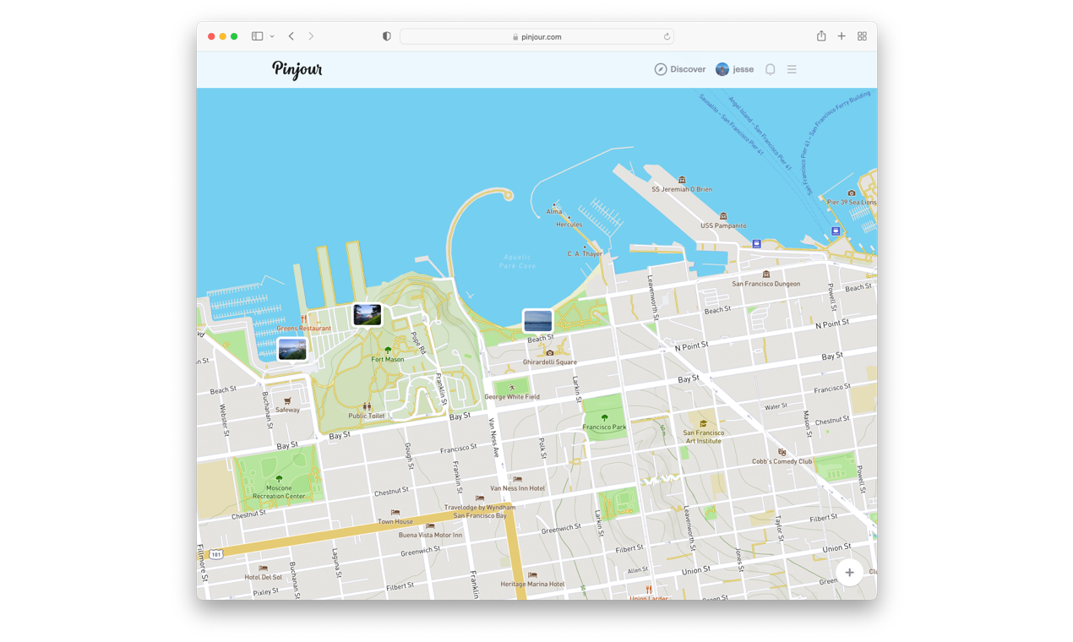The image size is (1073, 642).
Task: Click the C. A. Thayer label
Action: 585,253
